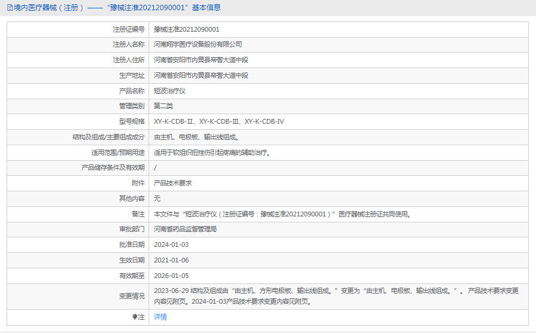Open the 详情 link in the last row
This screenshot has width=536, height=333.
(161, 317)
